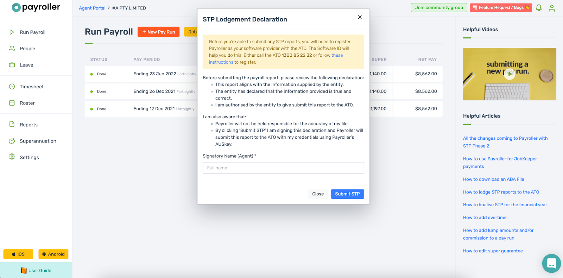Open the lump amounts and commission article
563x278 pixels.
[498, 234]
